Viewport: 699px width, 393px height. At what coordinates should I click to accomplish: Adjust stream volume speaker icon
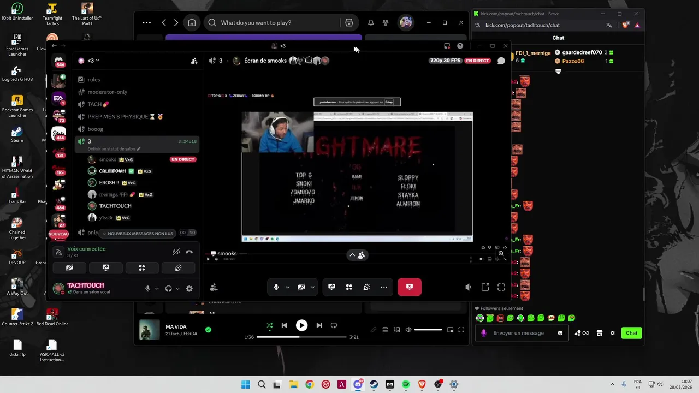pyautogui.click(x=468, y=287)
